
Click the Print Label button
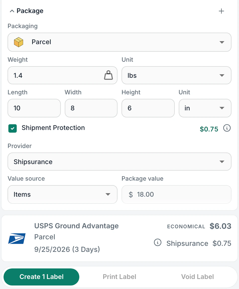click(119, 277)
